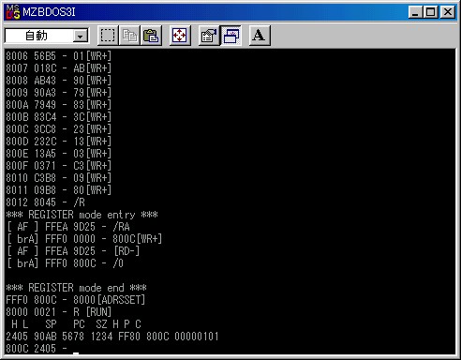Screen dimensions: 461x360
Task: Close the MZBDOS3I window
Action: [448, 12]
